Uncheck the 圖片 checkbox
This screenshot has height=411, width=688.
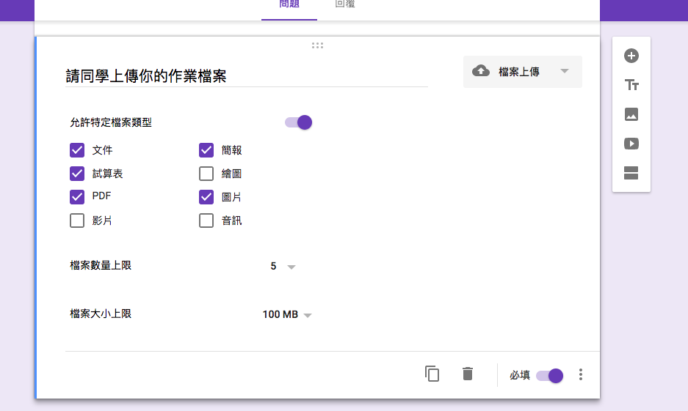click(x=206, y=197)
